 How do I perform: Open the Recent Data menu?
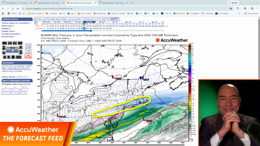point(8,36)
